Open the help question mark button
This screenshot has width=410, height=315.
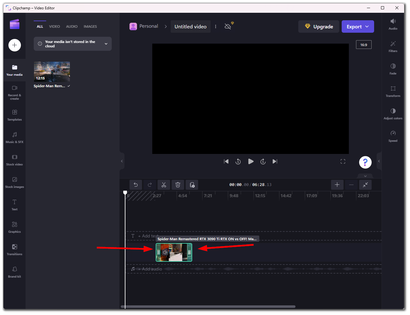coord(365,162)
